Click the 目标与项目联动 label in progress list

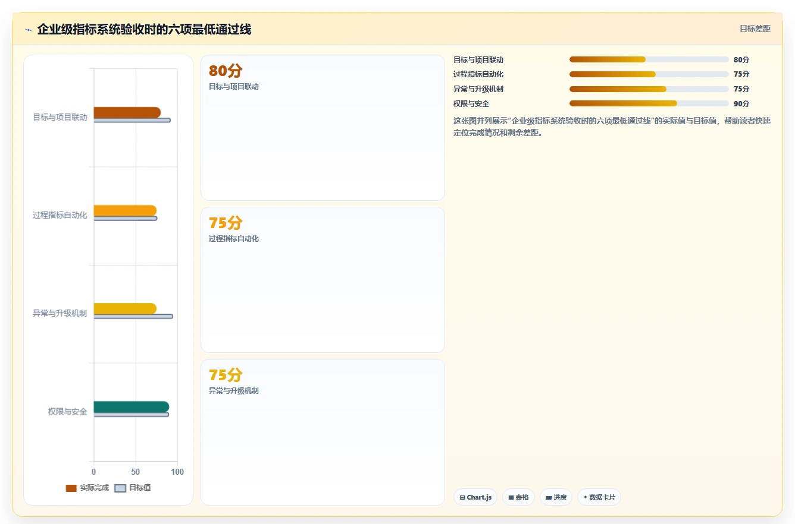[478, 59]
